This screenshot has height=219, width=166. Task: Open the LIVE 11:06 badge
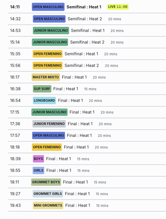[x=118, y=7]
